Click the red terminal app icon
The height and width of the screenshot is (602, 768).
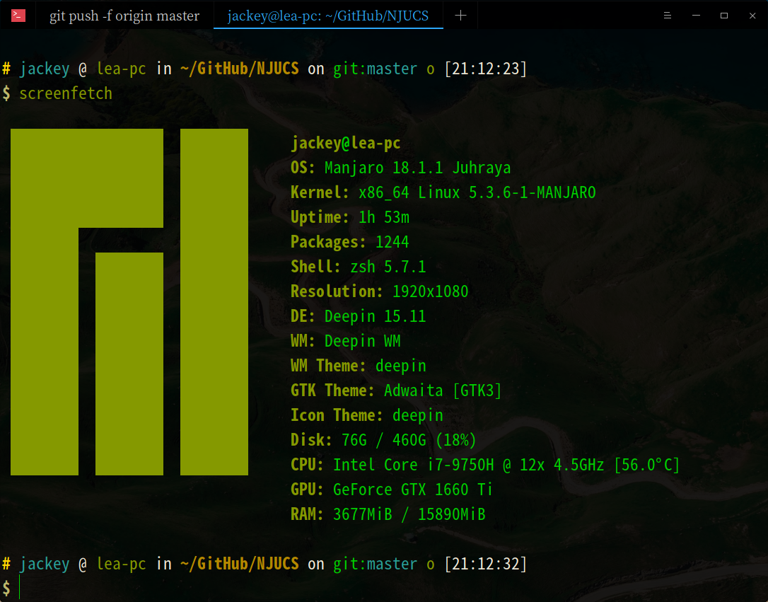pyautogui.click(x=18, y=16)
